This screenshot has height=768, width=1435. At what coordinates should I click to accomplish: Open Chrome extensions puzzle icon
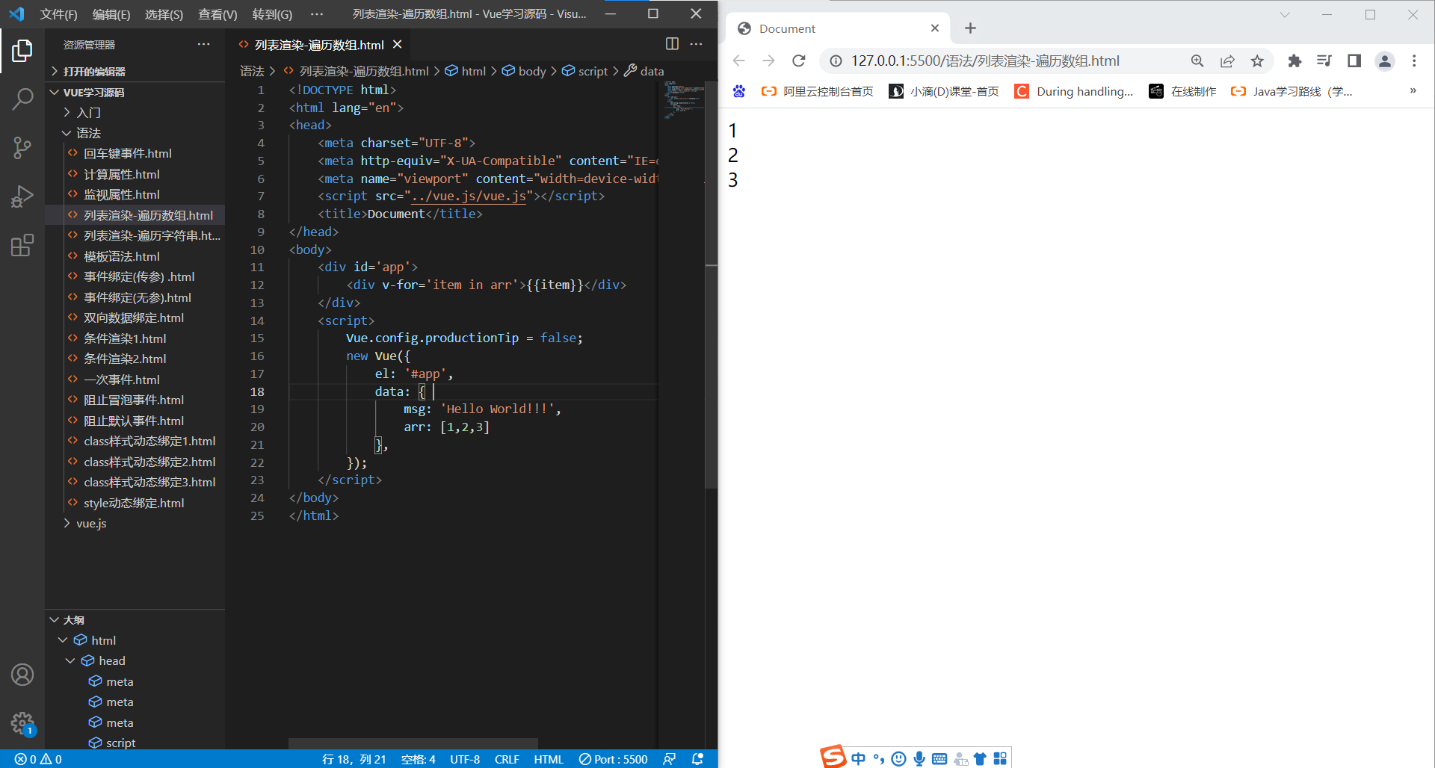pos(1294,61)
